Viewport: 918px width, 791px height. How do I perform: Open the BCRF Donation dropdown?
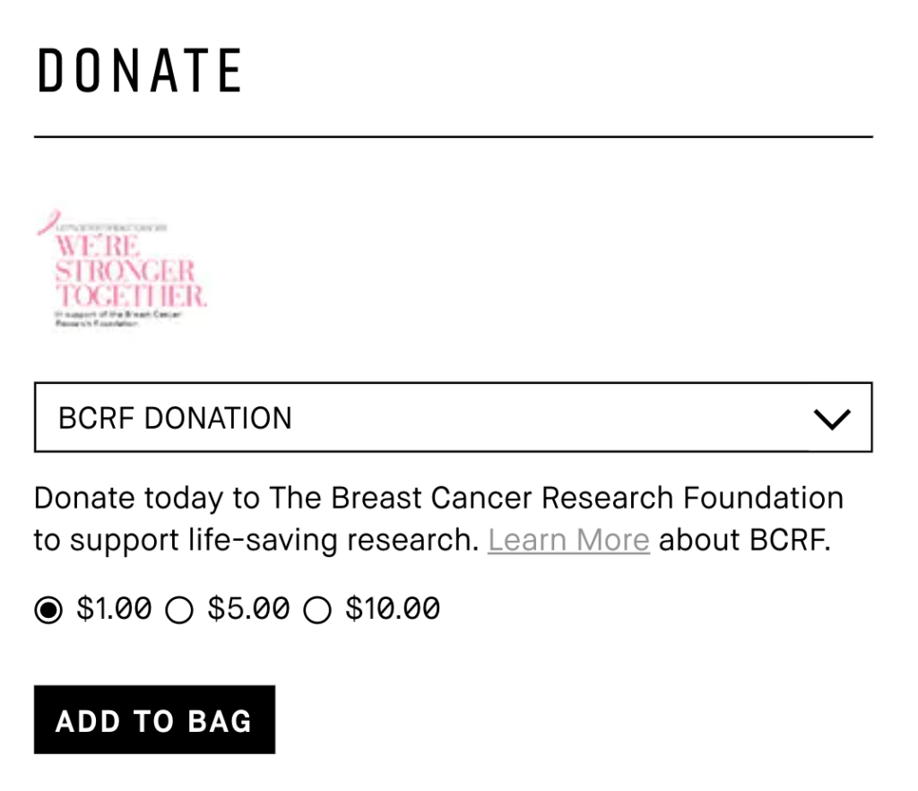pos(452,418)
